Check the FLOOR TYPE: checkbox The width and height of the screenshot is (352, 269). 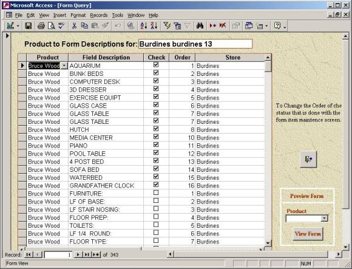[156, 240]
